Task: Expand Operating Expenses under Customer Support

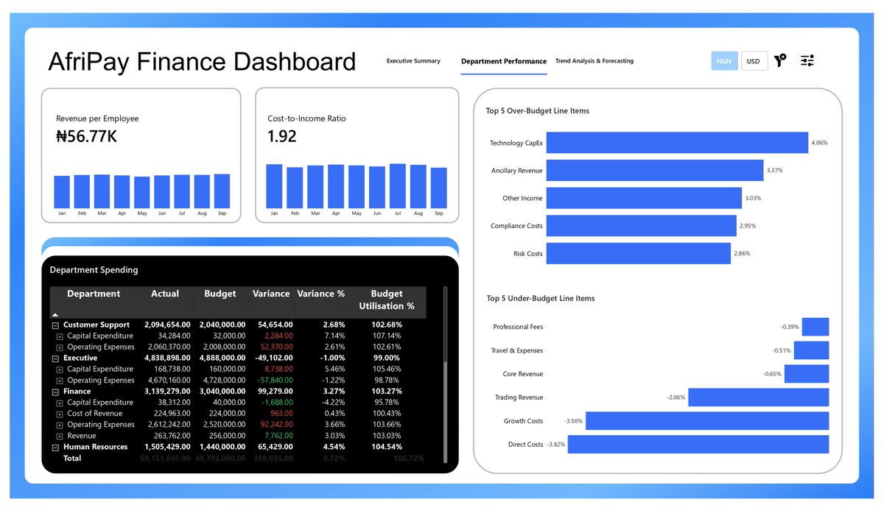Action: 60,347
